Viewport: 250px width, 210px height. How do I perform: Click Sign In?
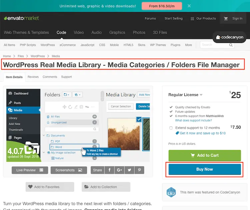tap(237, 18)
